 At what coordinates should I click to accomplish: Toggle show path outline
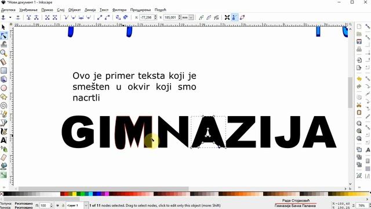point(242,17)
